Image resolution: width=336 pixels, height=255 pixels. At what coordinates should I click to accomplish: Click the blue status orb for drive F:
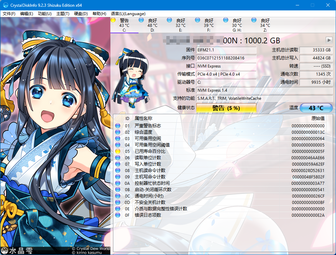tap(198, 20)
